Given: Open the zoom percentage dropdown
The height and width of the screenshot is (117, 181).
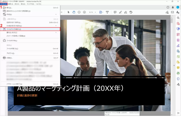Looking at the screenshot, I should coord(93,12).
